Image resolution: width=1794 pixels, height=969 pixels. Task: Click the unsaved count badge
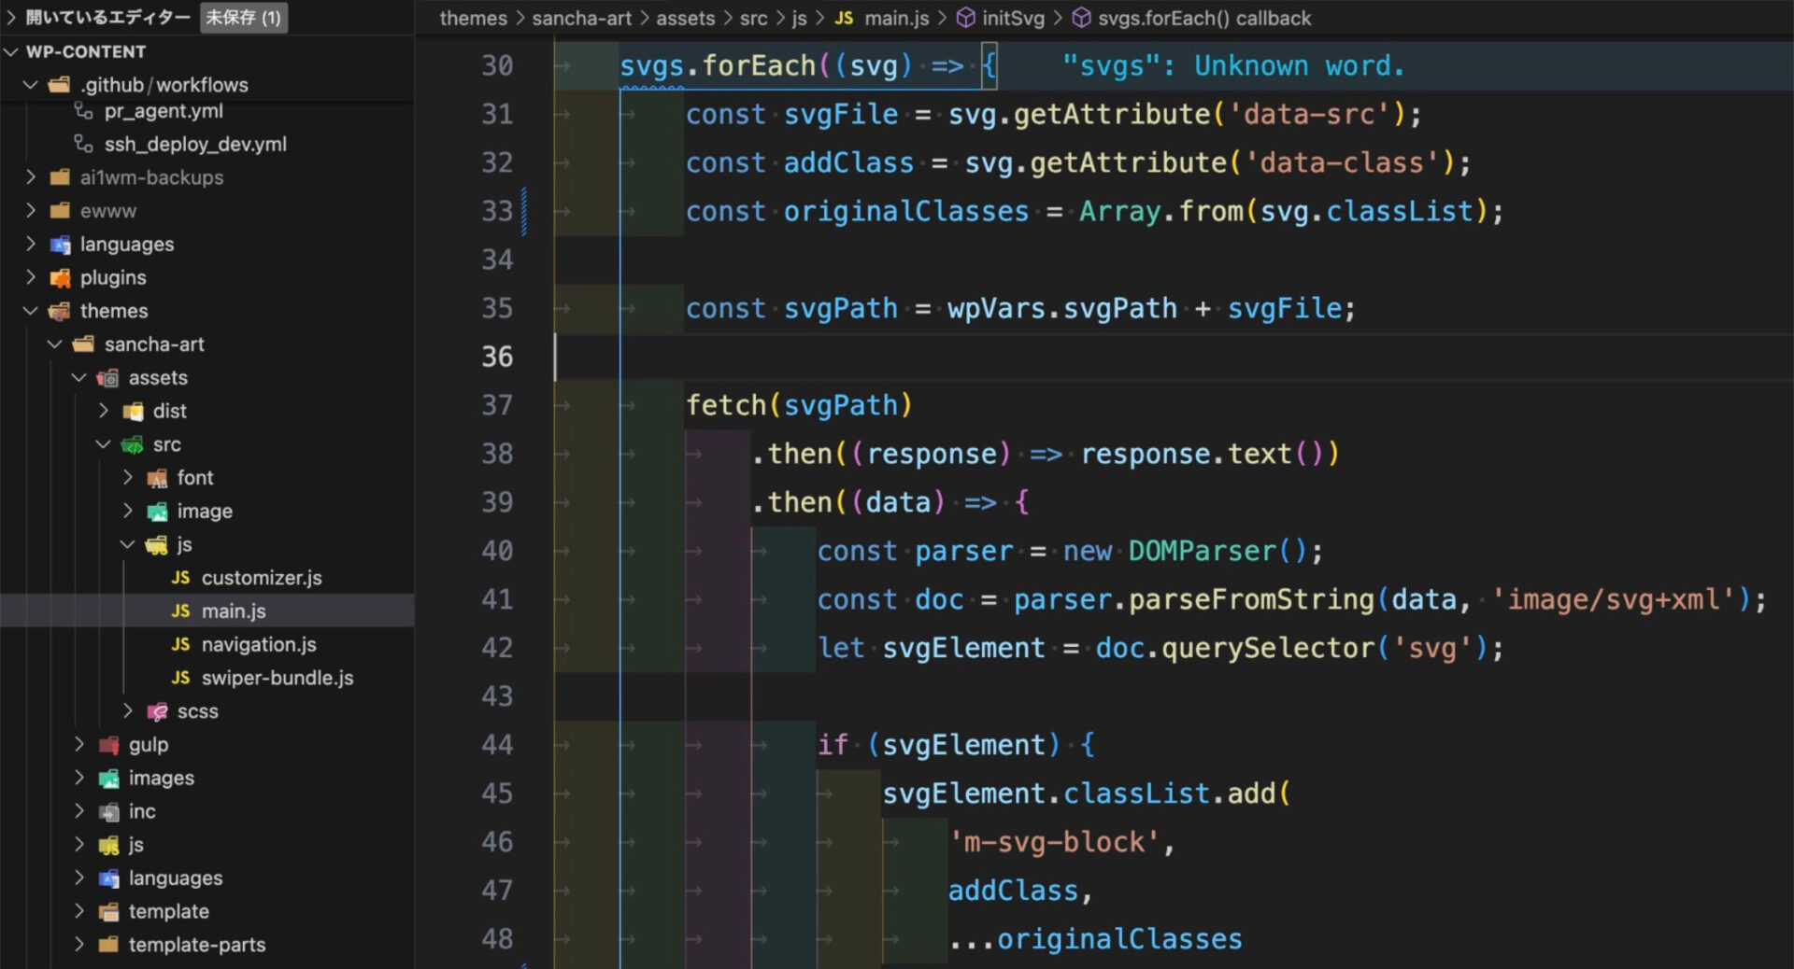pyautogui.click(x=243, y=18)
